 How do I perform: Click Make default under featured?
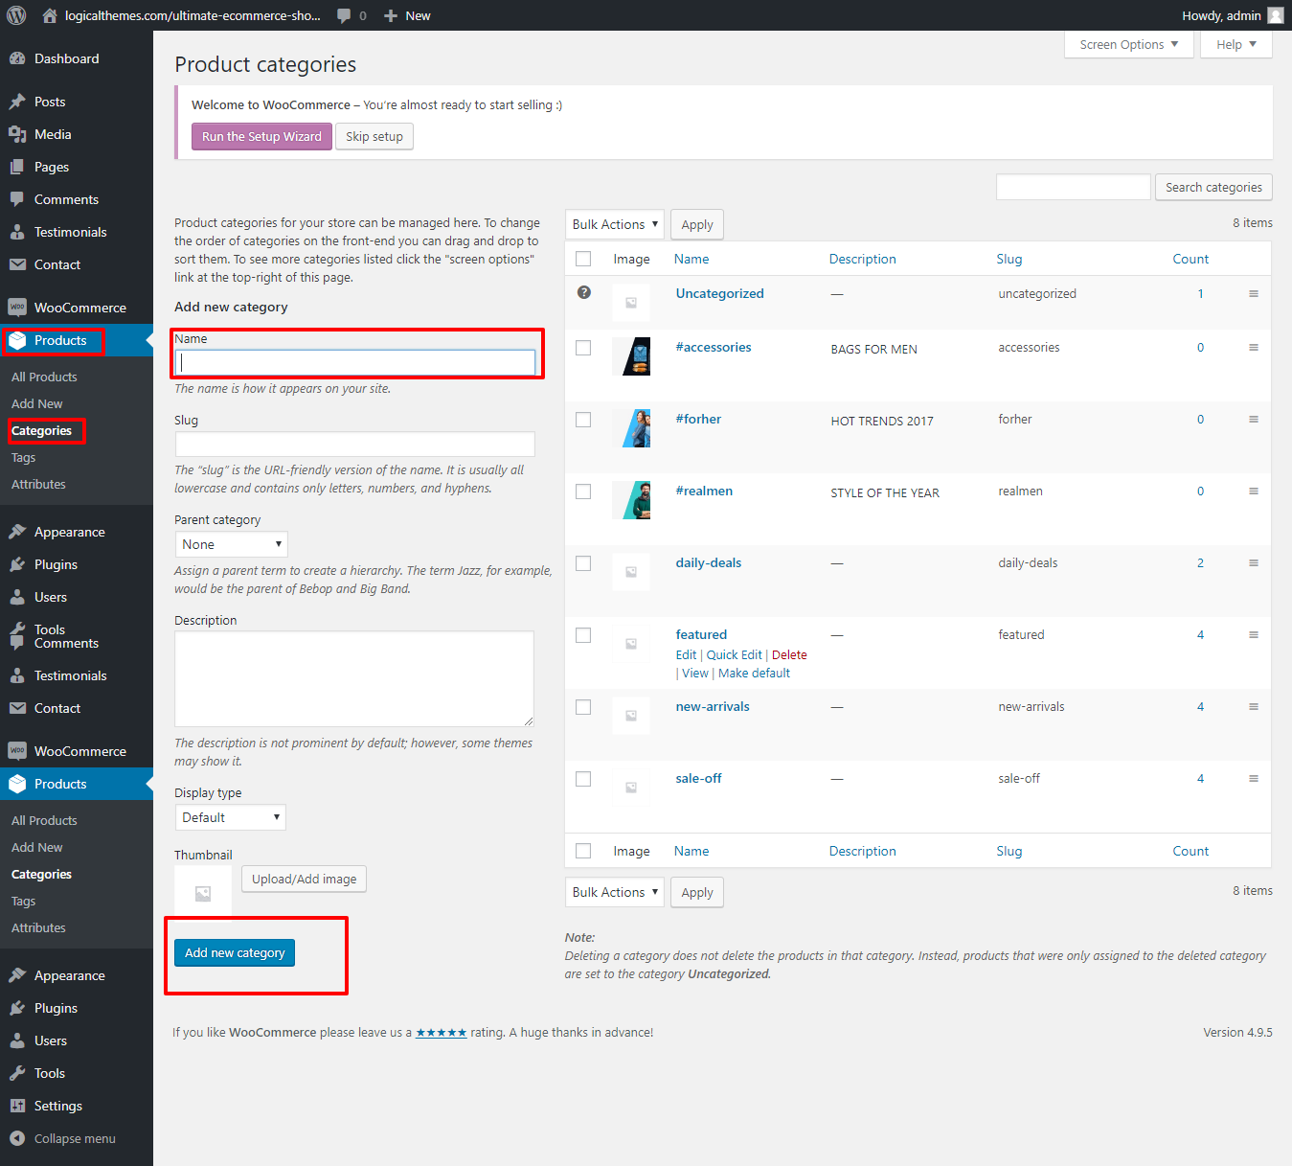point(755,674)
